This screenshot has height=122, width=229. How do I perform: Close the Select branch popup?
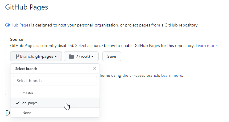[95, 68]
